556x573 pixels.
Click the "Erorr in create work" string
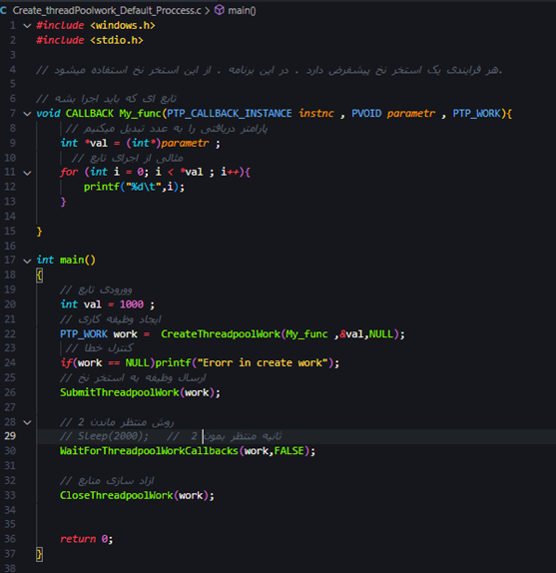coord(263,362)
